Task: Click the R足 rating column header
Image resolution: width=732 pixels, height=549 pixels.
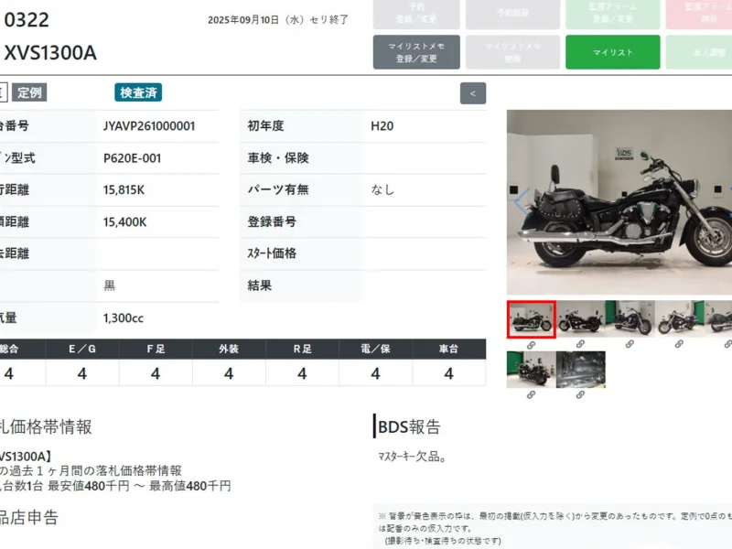Action: (302, 350)
